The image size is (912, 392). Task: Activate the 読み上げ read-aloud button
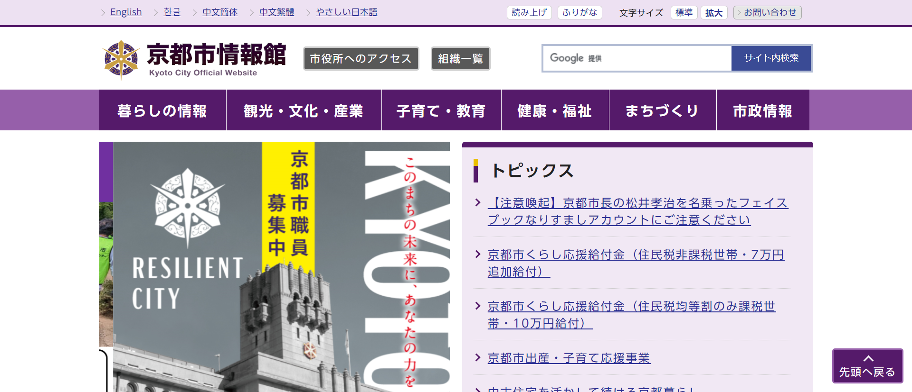click(x=529, y=12)
